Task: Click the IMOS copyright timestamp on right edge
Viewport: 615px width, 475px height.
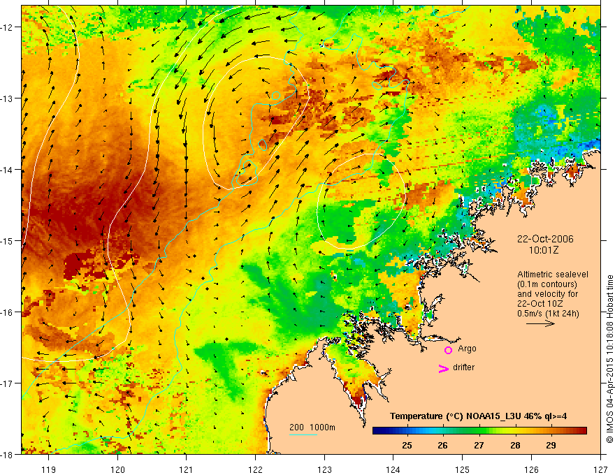Action: [609, 359]
